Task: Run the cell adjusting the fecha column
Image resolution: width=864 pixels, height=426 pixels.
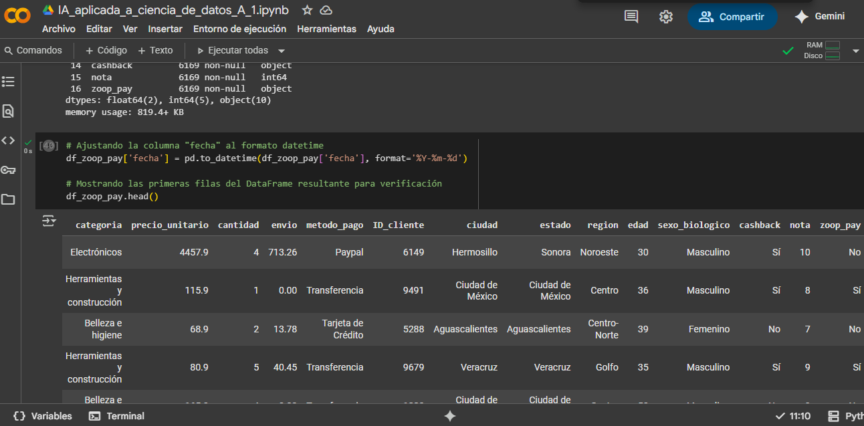Action: [47, 146]
